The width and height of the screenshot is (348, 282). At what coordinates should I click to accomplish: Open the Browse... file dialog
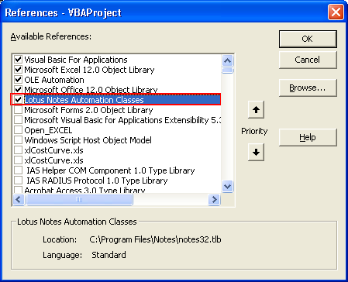pos(308,88)
